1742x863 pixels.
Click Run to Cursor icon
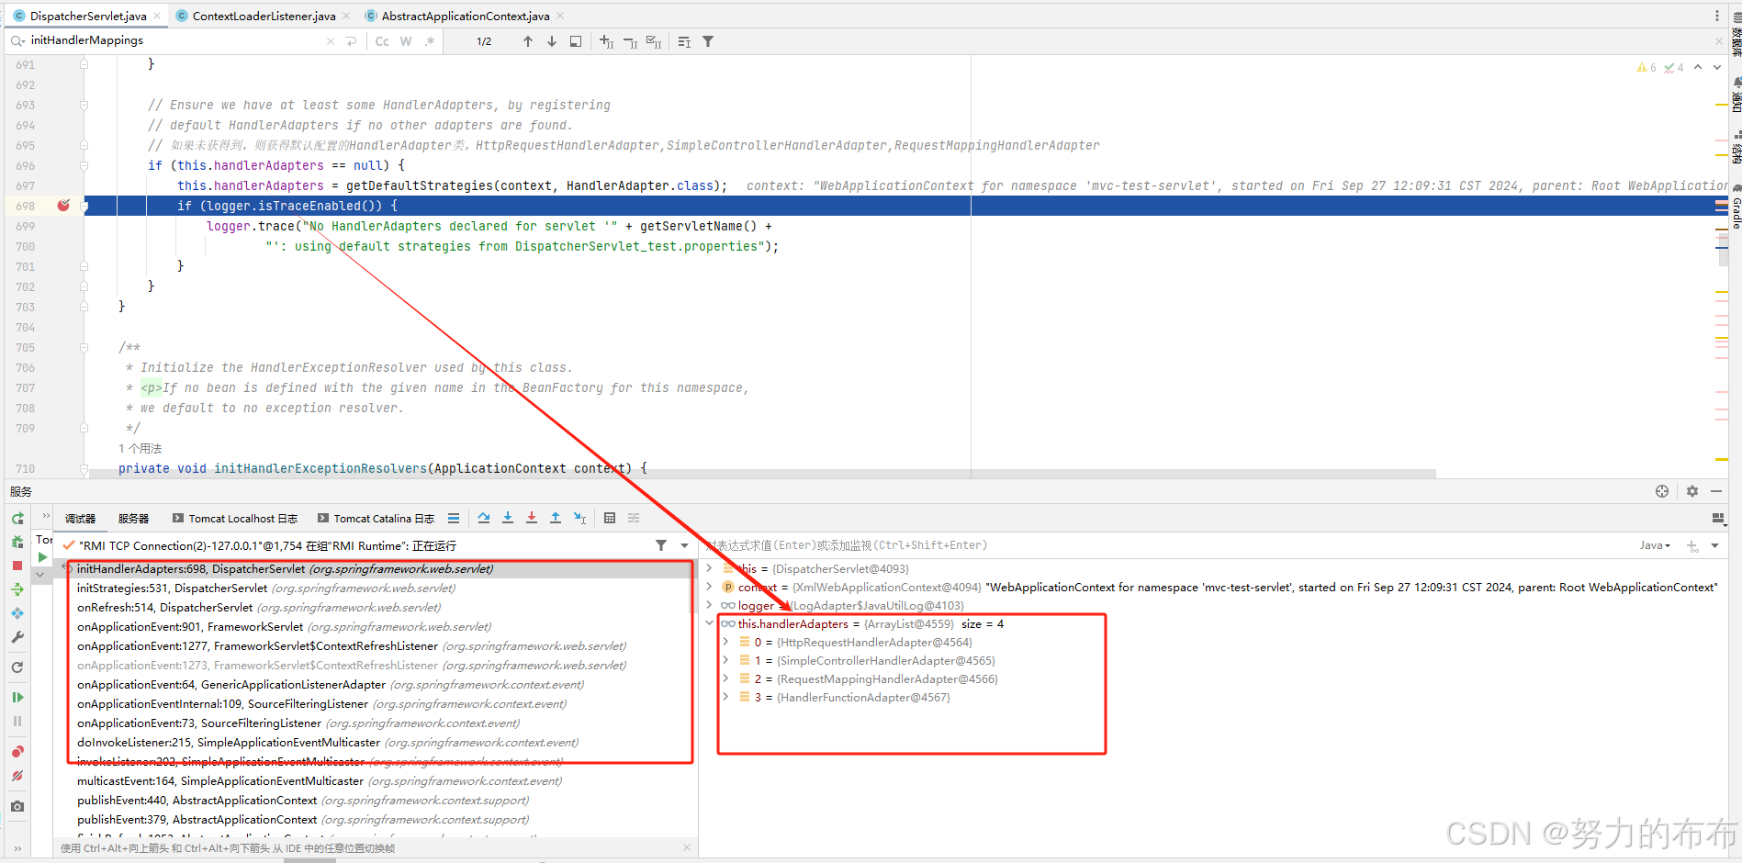pos(579,518)
